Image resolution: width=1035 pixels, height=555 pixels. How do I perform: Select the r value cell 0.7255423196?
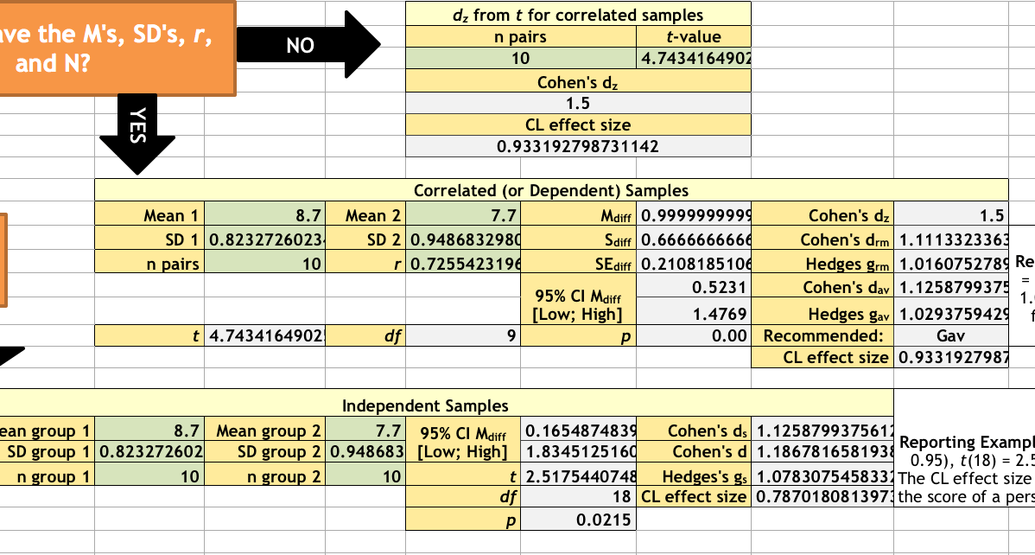pos(463,264)
